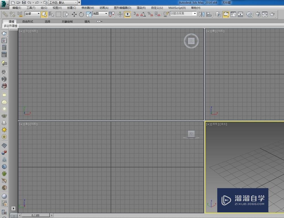Open the 视图 reference coordinate system dropdown
Screen dimensions: 284x218
coord(106,14)
